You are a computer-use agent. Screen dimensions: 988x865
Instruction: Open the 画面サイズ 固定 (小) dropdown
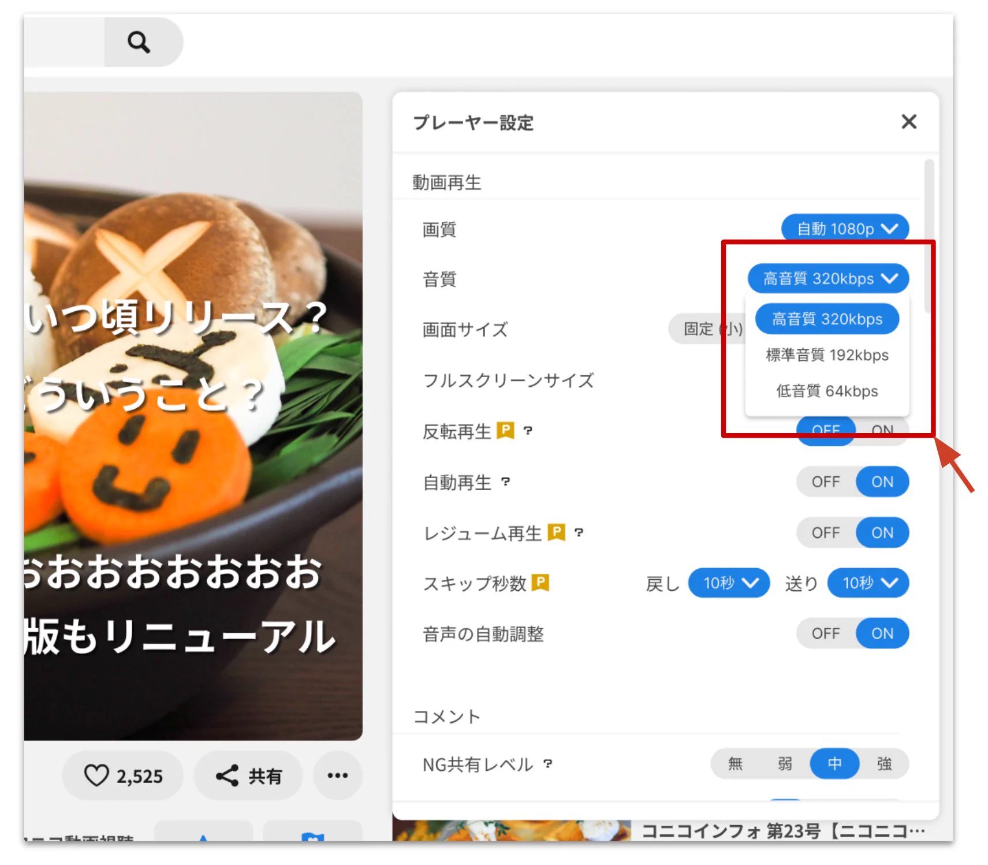tap(706, 329)
